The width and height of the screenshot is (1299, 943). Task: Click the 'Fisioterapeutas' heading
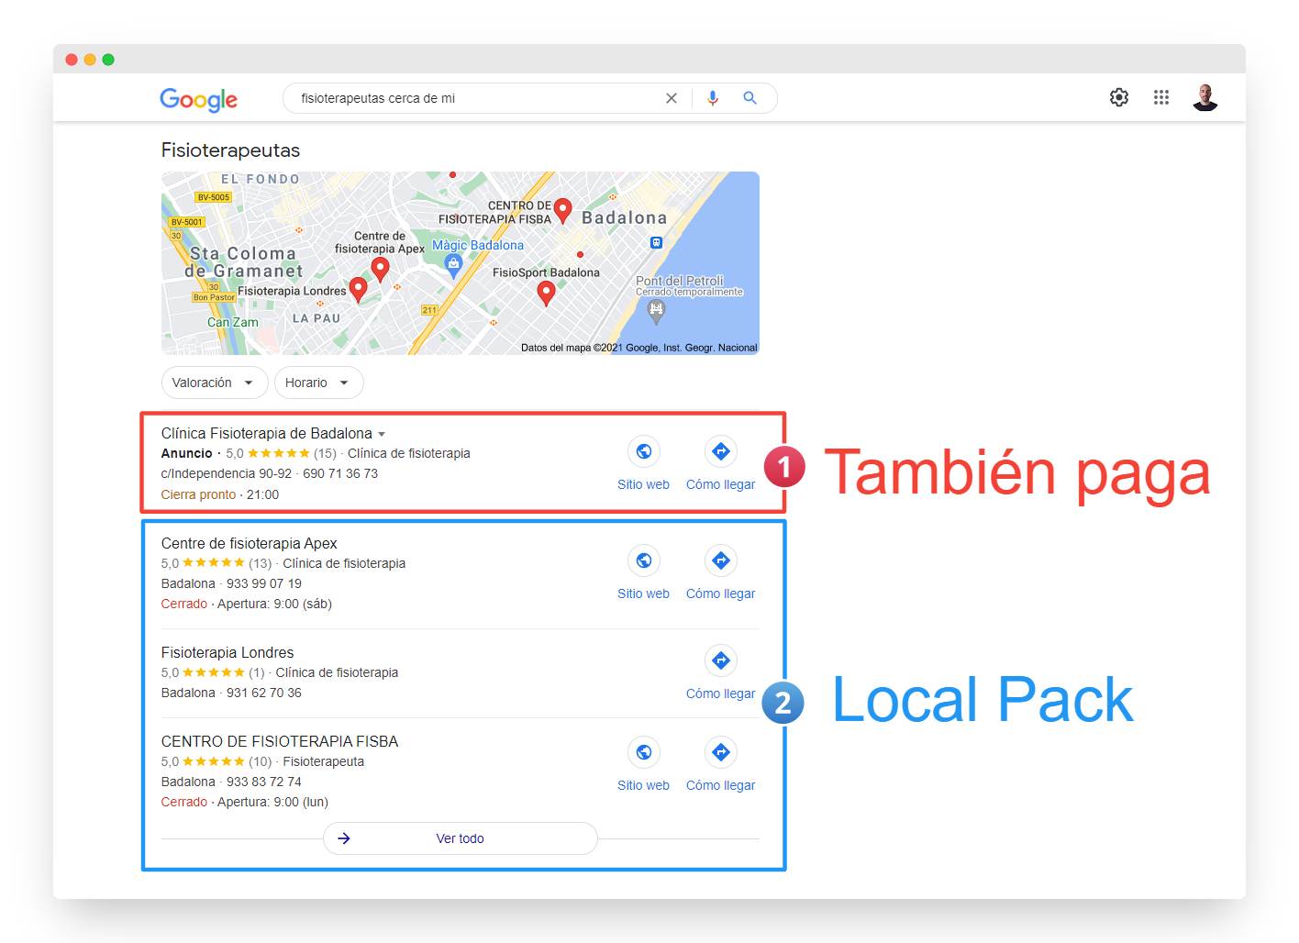coord(230,150)
